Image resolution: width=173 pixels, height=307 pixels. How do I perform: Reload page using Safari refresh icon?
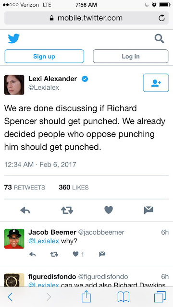pos(161,18)
